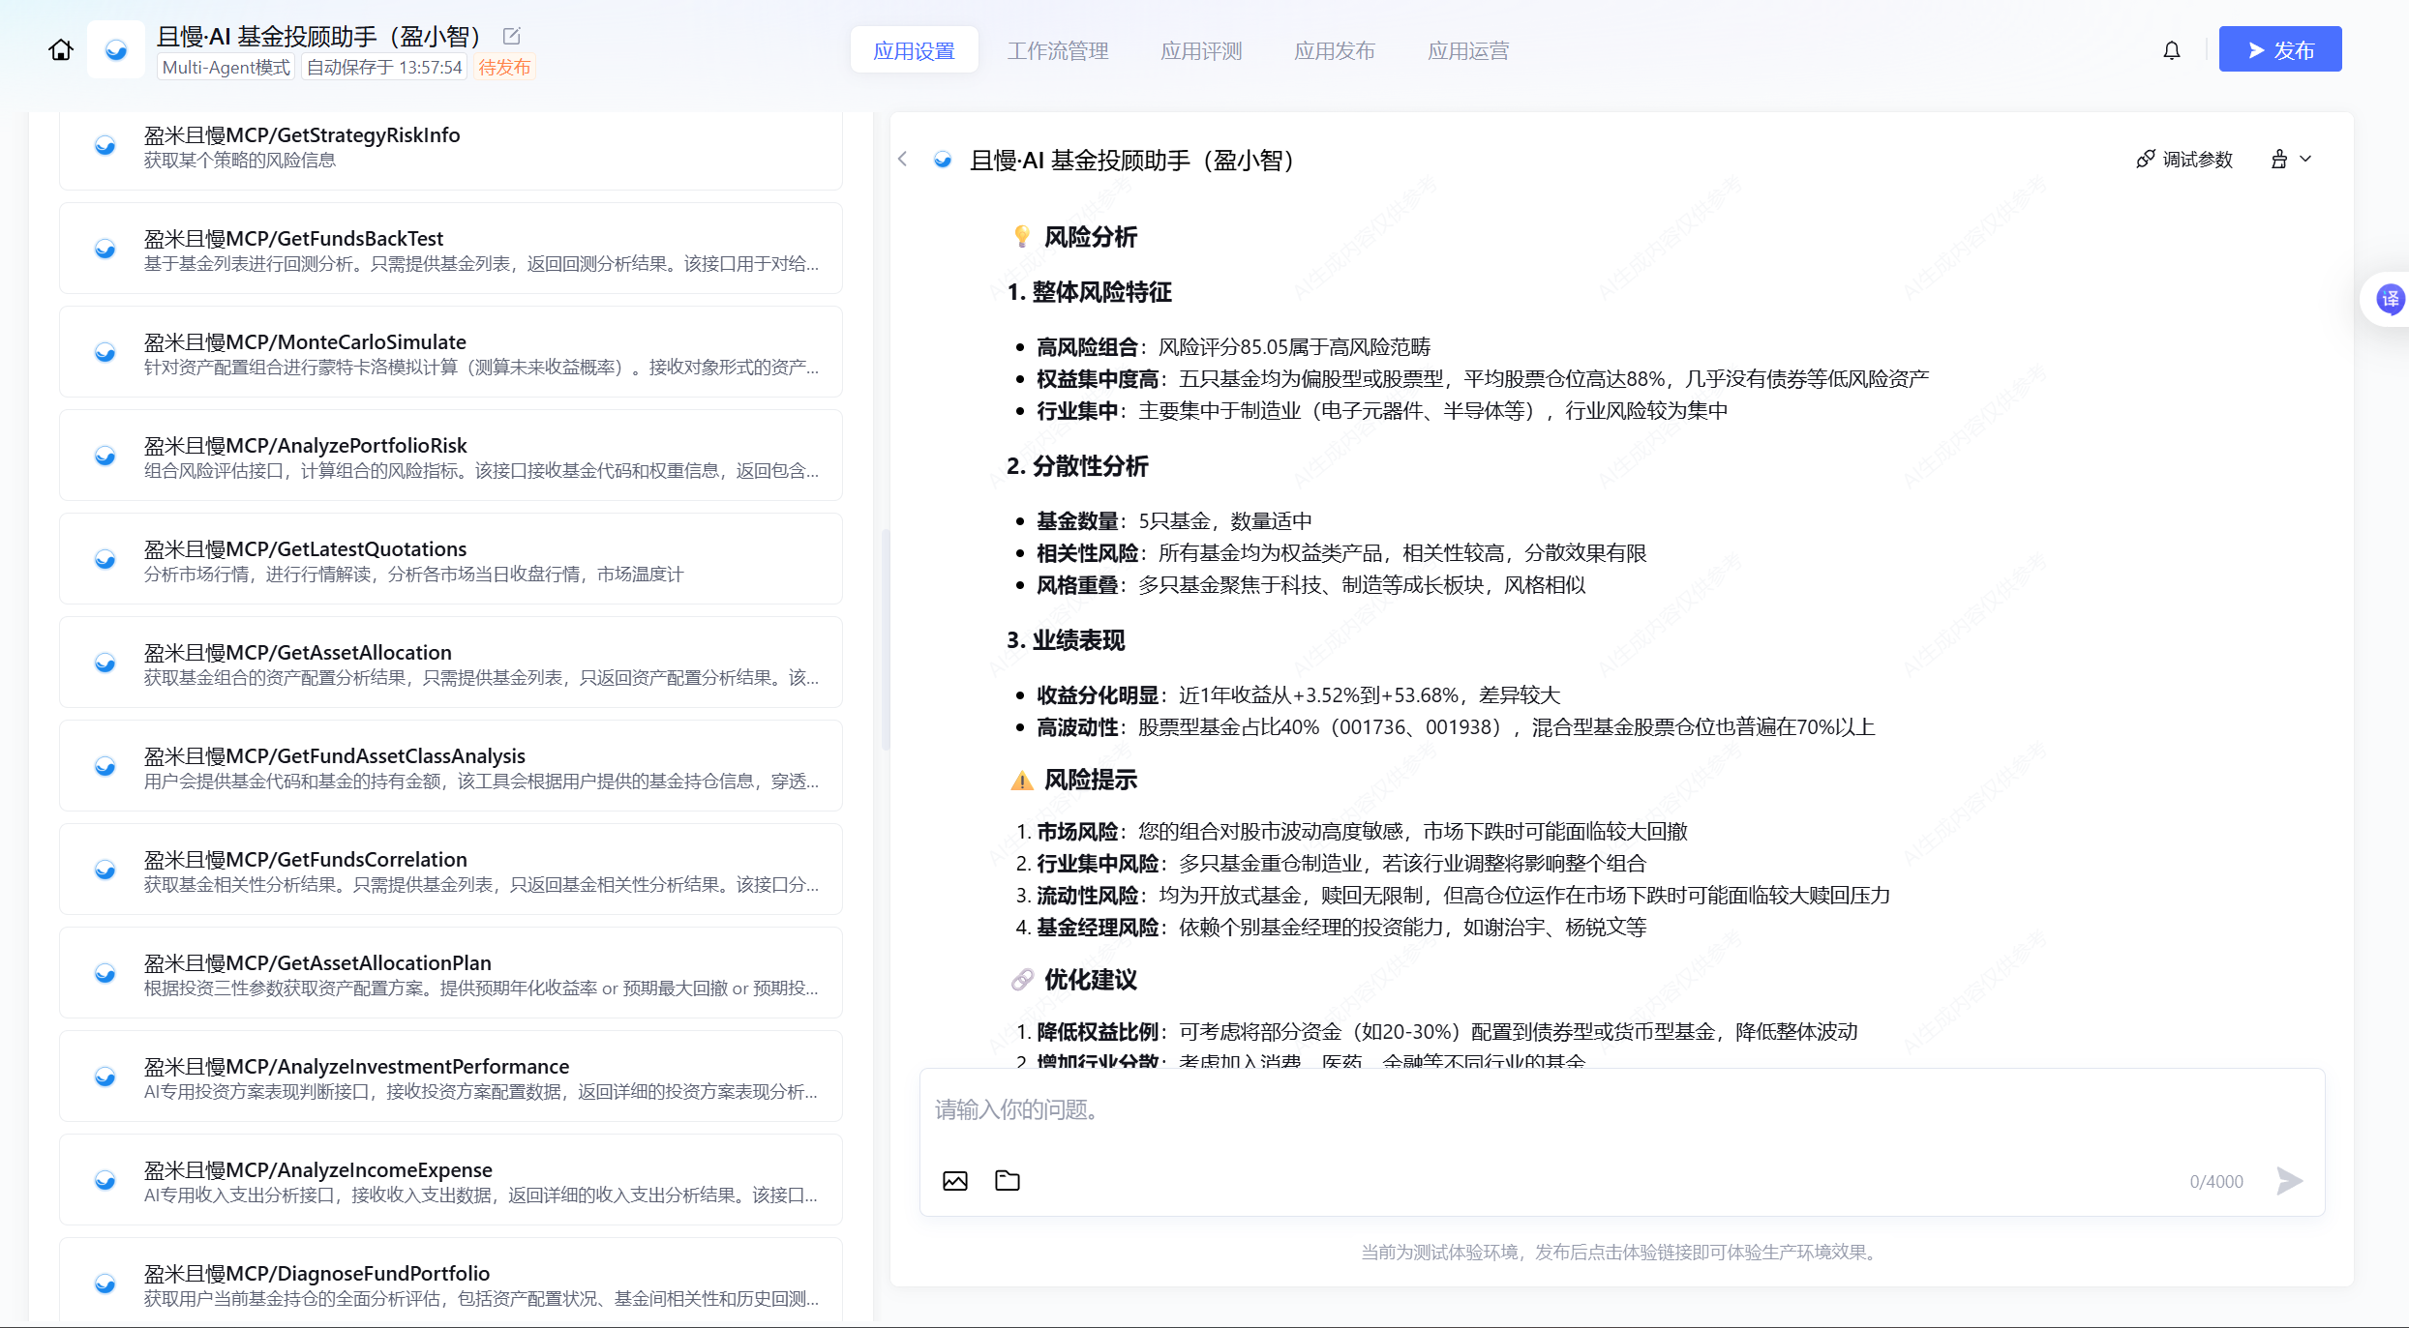Open 调试参数 debug parameters
The height and width of the screenshot is (1328, 2409).
2184,160
